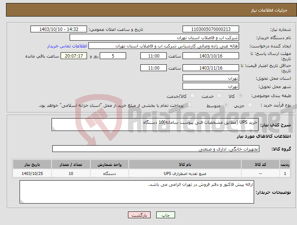
Task: Click the تاریخ نیاز column header
Action: [x=32, y=164]
